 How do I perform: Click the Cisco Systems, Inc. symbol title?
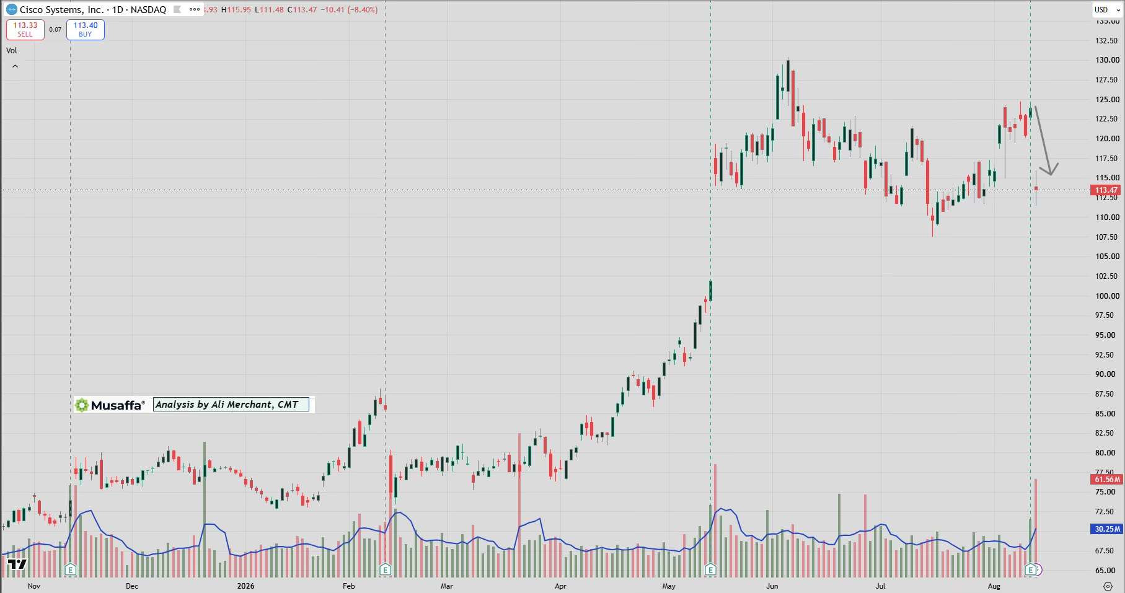(62, 10)
